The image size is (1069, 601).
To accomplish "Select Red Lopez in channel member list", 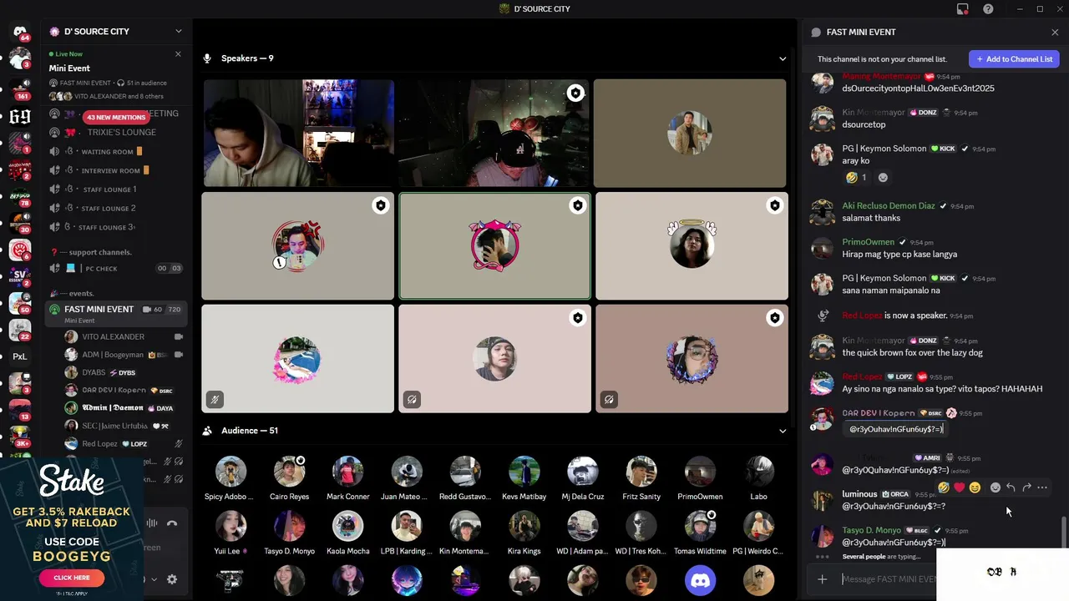I will (x=124, y=444).
